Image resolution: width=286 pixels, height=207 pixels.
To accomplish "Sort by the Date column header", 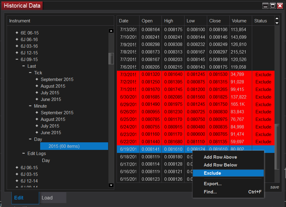I will click(x=128, y=21).
